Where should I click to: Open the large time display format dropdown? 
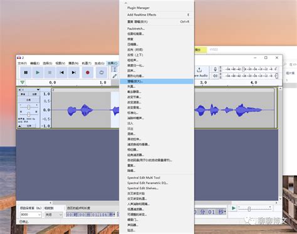[x=225, y=212]
